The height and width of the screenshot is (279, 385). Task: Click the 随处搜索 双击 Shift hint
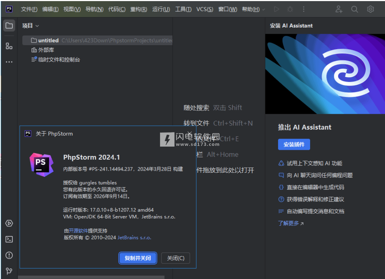pyautogui.click(x=213, y=108)
